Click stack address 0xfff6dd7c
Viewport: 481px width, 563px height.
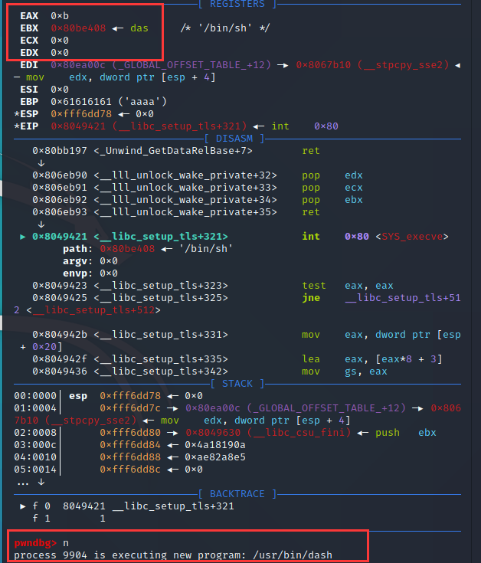point(130,408)
